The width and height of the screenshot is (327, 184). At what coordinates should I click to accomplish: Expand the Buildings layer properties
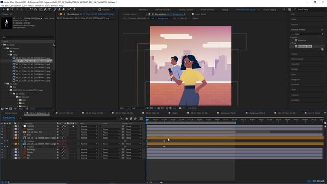click(x=13, y=149)
